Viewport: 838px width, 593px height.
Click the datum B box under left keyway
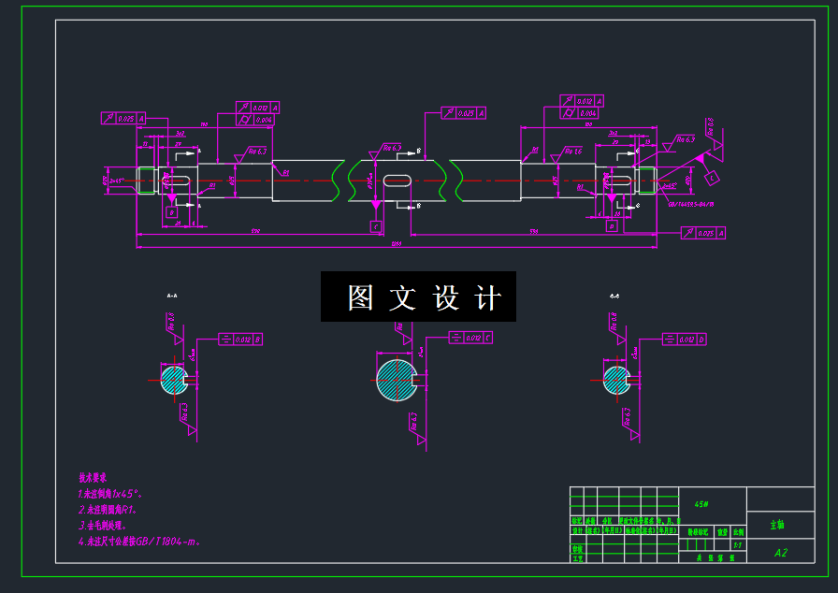pyautogui.click(x=171, y=212)
